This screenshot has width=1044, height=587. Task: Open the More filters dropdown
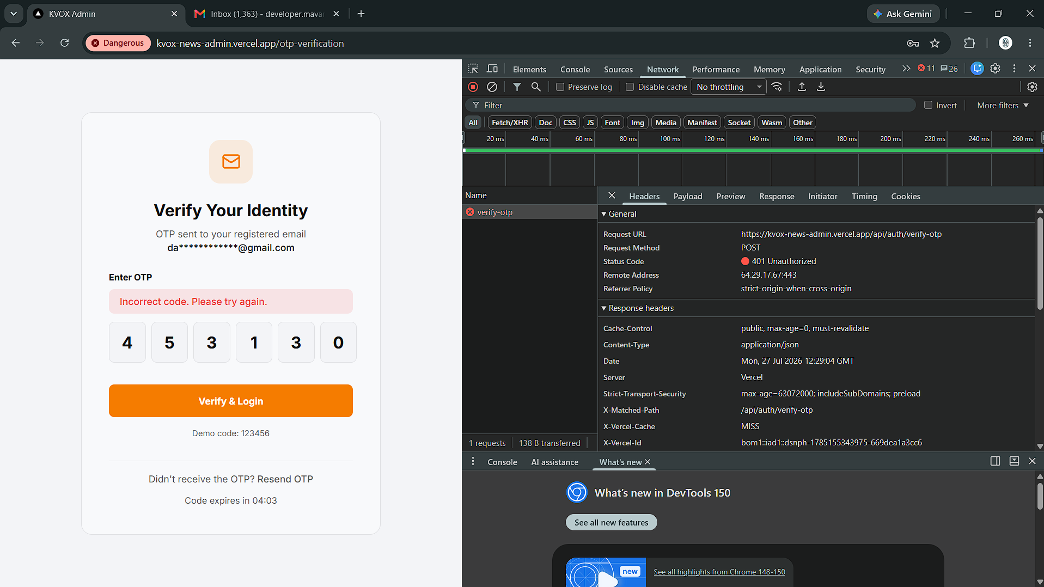1003,105
